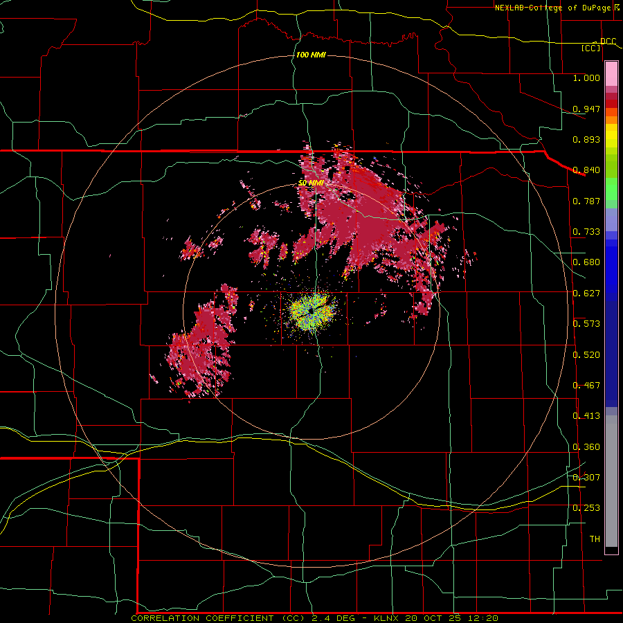Select the light pink color bar segment
Image resolution: width=623 pixels, height=623 pixels.
(611, 74)
